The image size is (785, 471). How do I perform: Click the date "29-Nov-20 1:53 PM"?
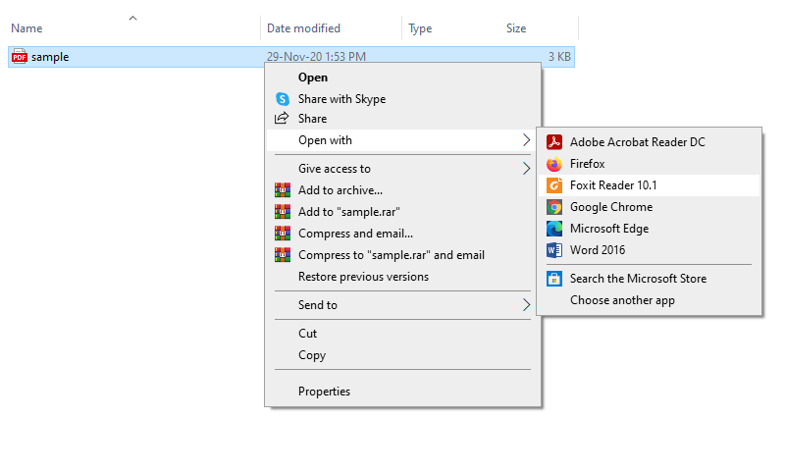click(316, 57)
